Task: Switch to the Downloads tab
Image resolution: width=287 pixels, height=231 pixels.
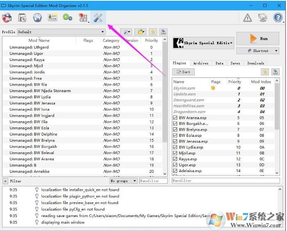Action: [x=255, y=63]
